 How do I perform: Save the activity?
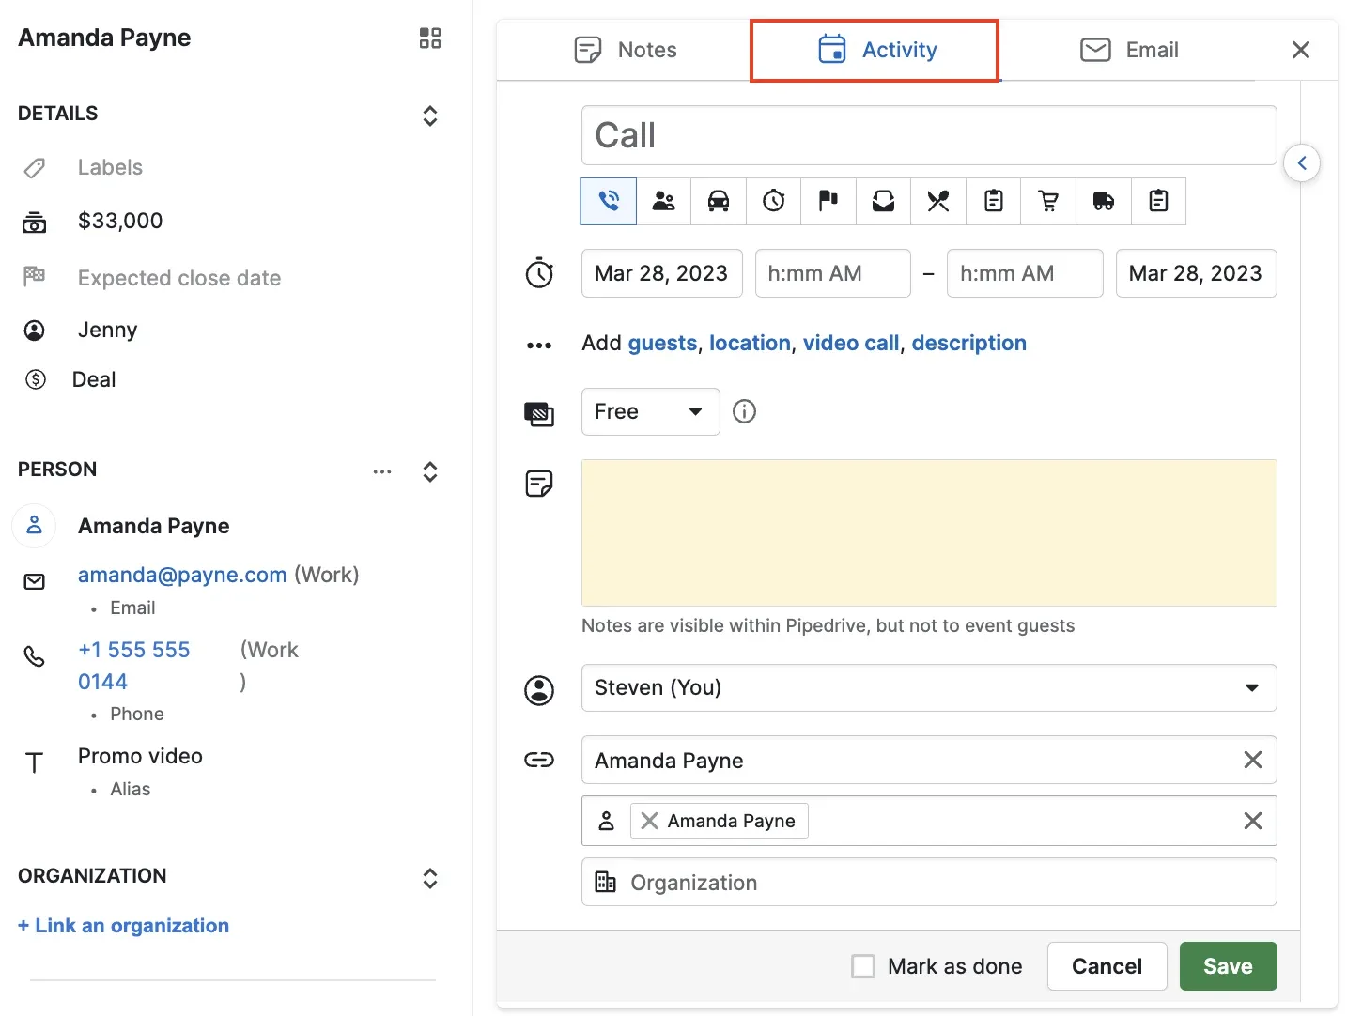[1229, 966]
